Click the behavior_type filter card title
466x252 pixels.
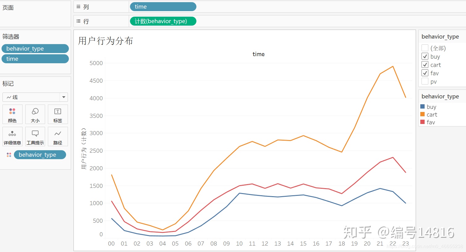pyautogui.click(x=440, y=37)
